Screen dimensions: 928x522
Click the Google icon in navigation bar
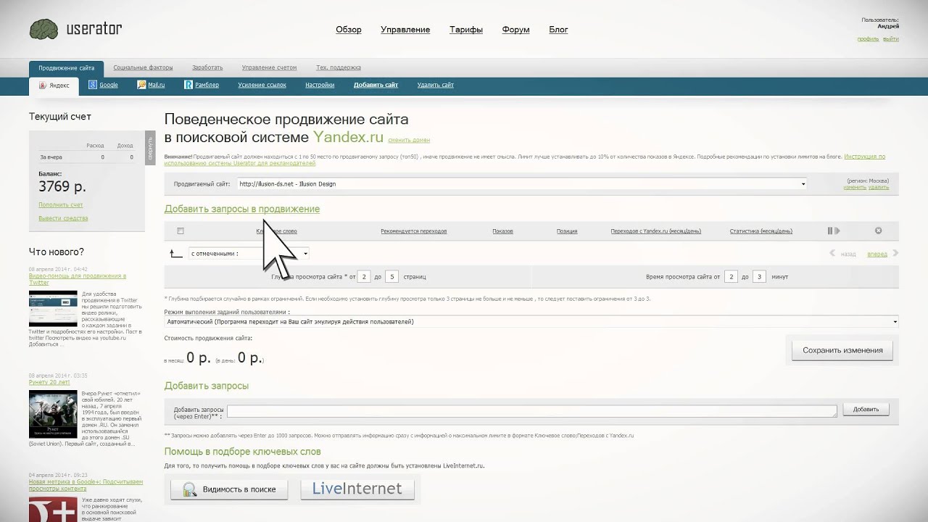pos(93,85)
